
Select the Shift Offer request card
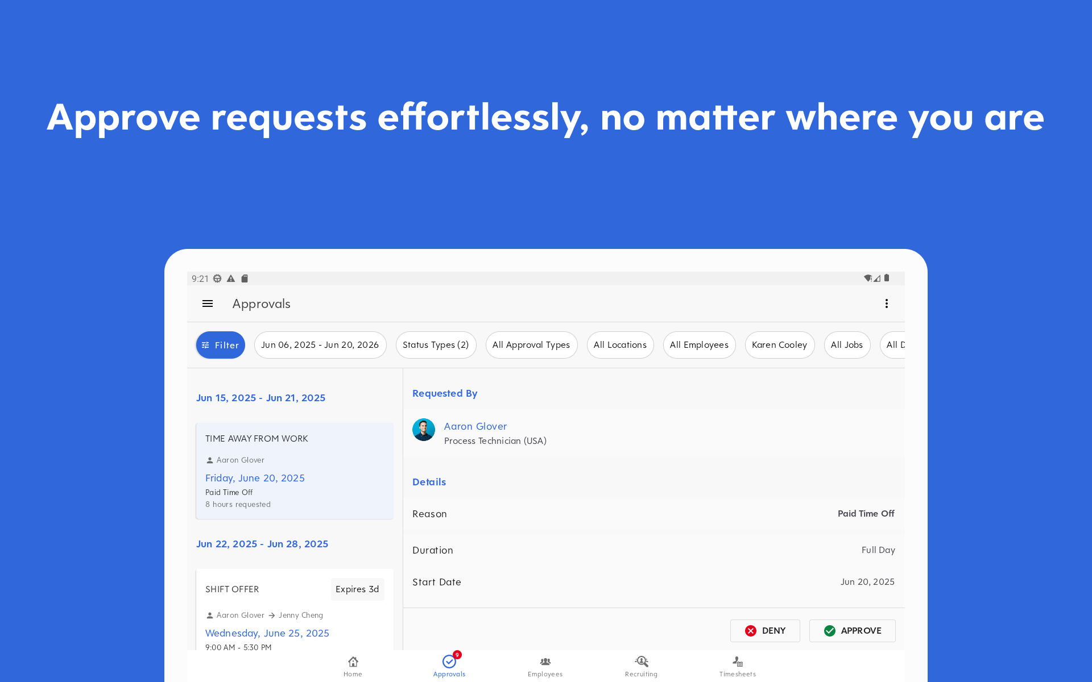(294, 611)
